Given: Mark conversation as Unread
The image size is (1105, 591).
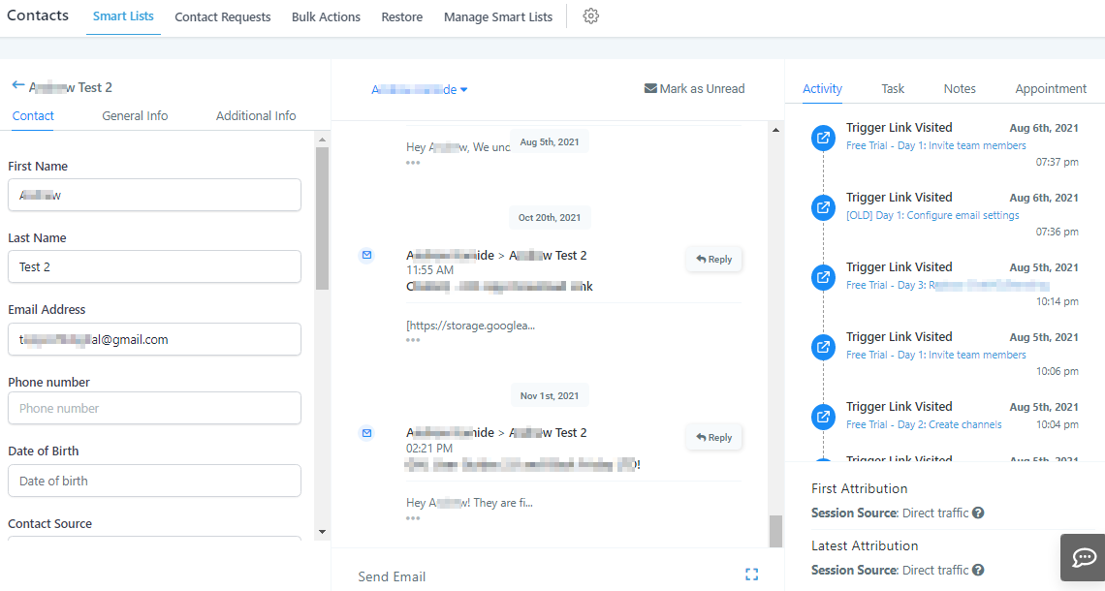Looking at the screenshot, I should pyautogui.click(x=694, y=88).
